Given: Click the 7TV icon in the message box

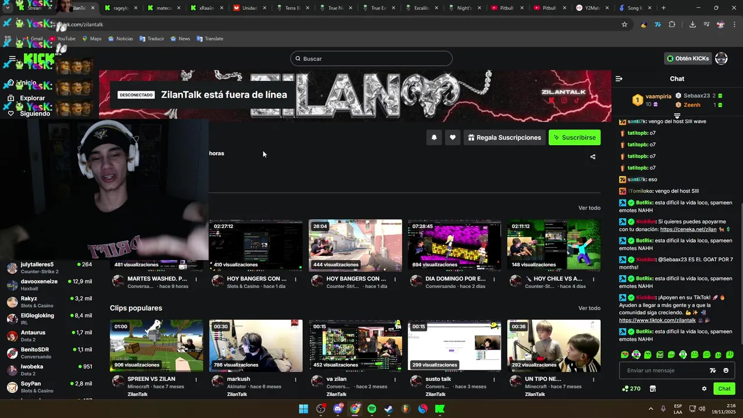Looking at the screenshot, I should (x=713, y=370).
